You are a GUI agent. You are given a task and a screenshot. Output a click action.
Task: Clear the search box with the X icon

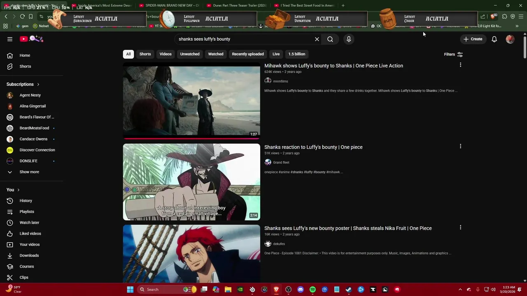pyautogui.click(x=317, y=39)
